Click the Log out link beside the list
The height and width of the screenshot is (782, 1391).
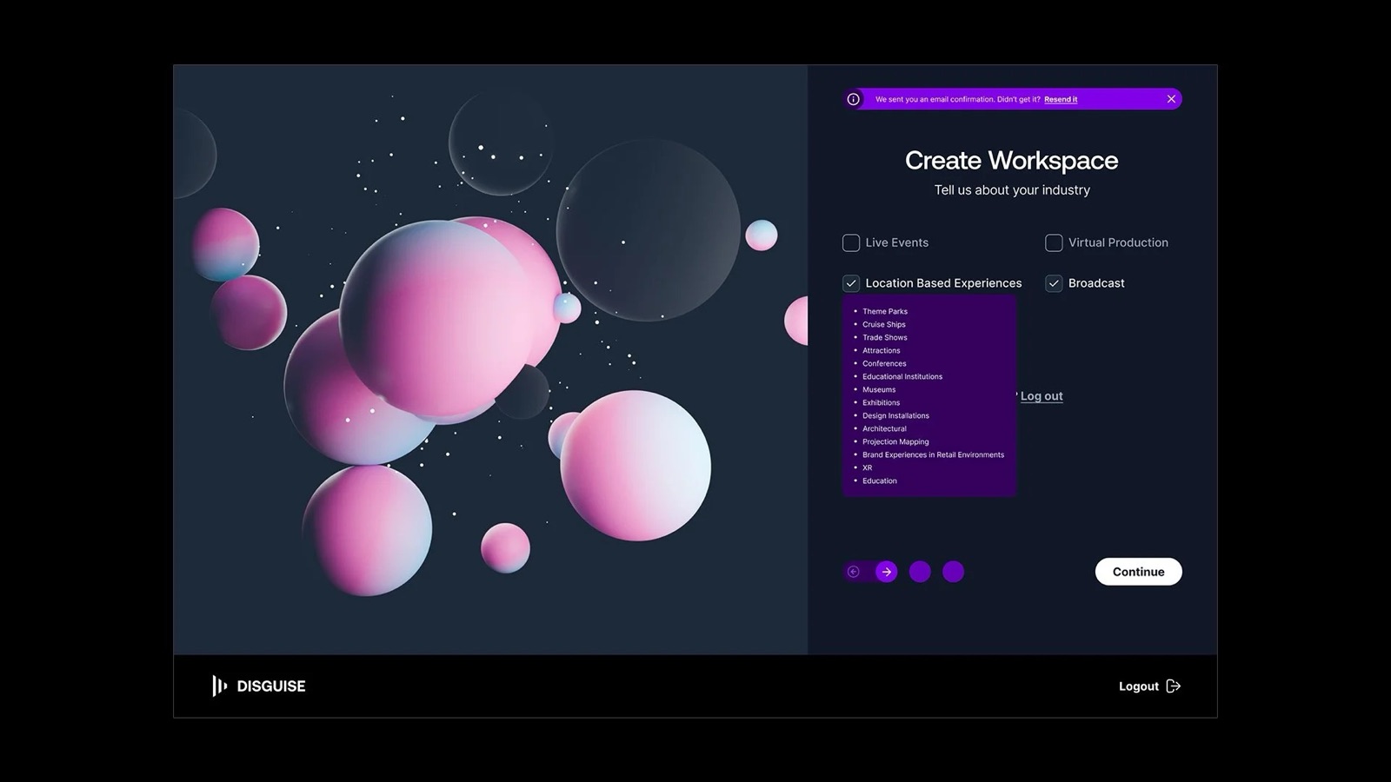click(1042, 396)
